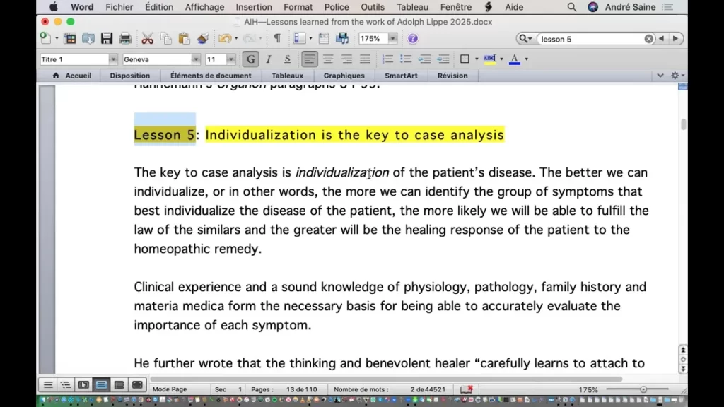Image resolution: width=724 pixels, height=407 pixels.
Task: Go to next search result arrow
Action: (675, 39)
